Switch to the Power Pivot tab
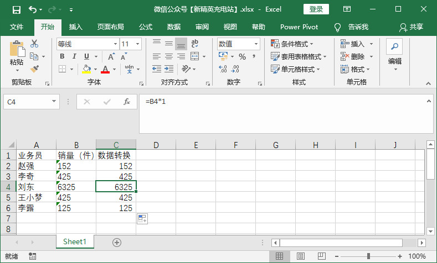 299,27
